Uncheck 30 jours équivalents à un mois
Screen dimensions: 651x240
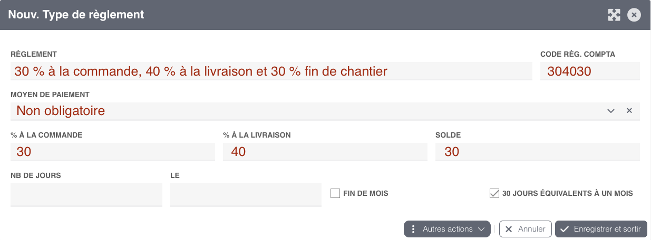494,193
